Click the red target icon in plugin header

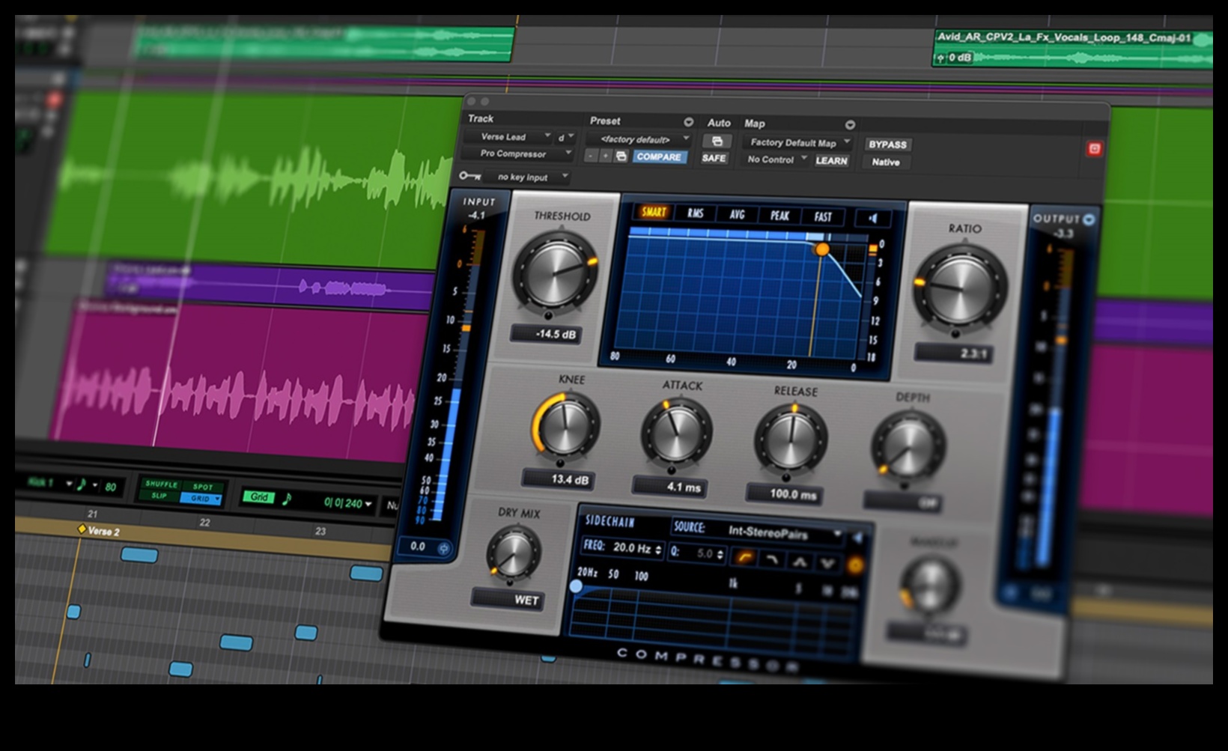[1094, 149]
